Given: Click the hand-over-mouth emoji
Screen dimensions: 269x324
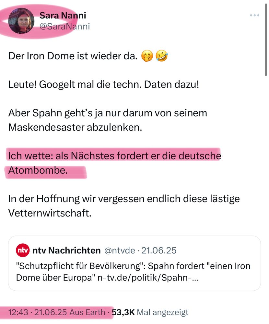Looking at the screenshot, I should 147,56.
